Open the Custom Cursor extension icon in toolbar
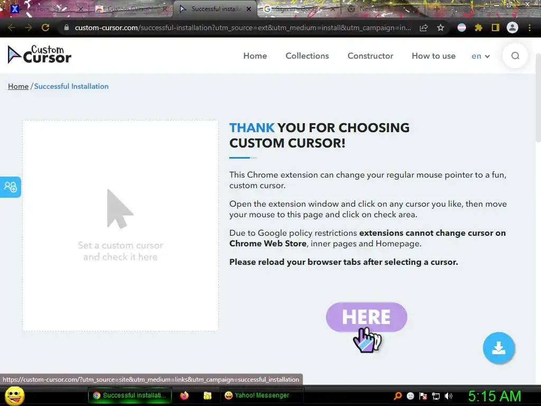Image resolution: width=541 pixels, height=406 pixels. [462, 27]
